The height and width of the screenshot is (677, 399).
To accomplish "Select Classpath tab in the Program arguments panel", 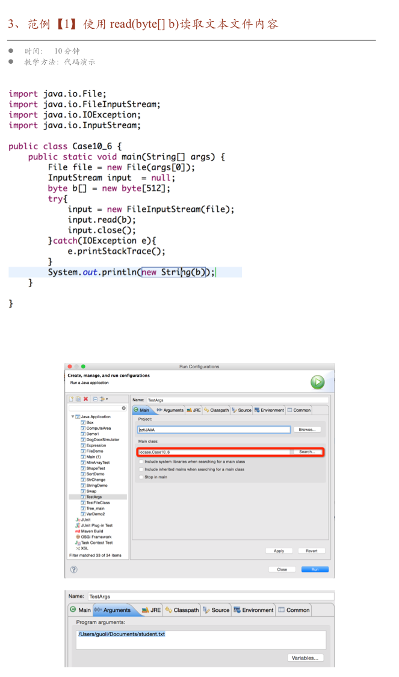I will 182,610.
